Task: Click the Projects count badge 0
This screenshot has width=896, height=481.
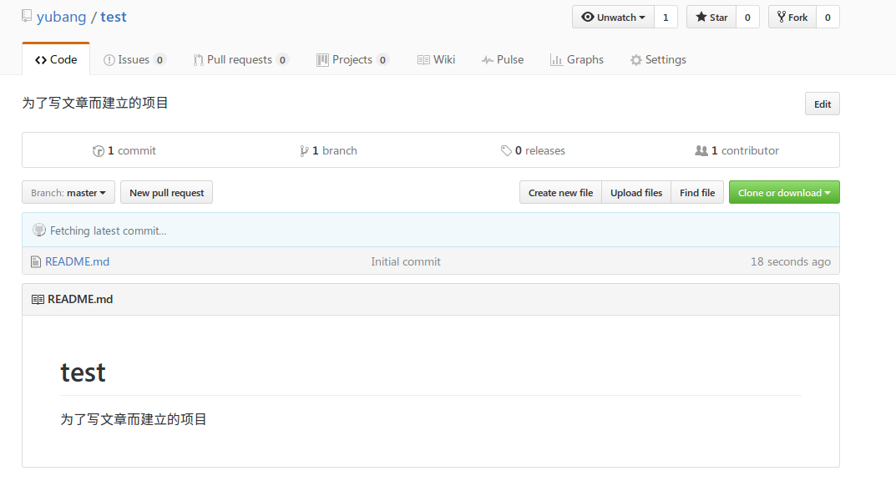Action: (x=382, y=60)
